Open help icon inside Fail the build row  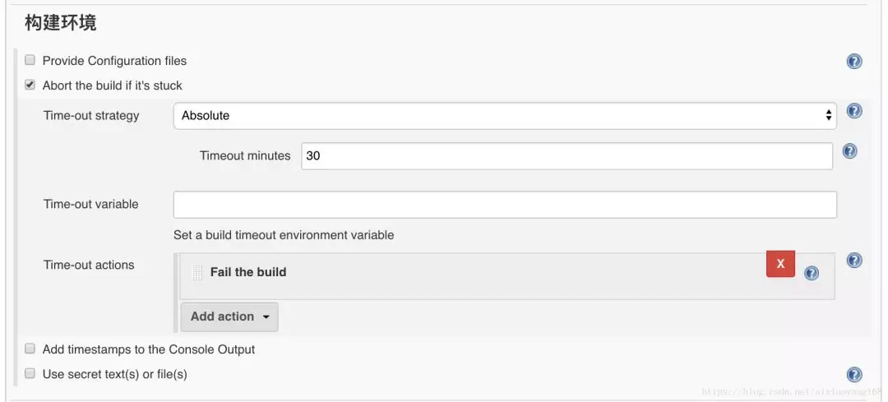(812, 274)
